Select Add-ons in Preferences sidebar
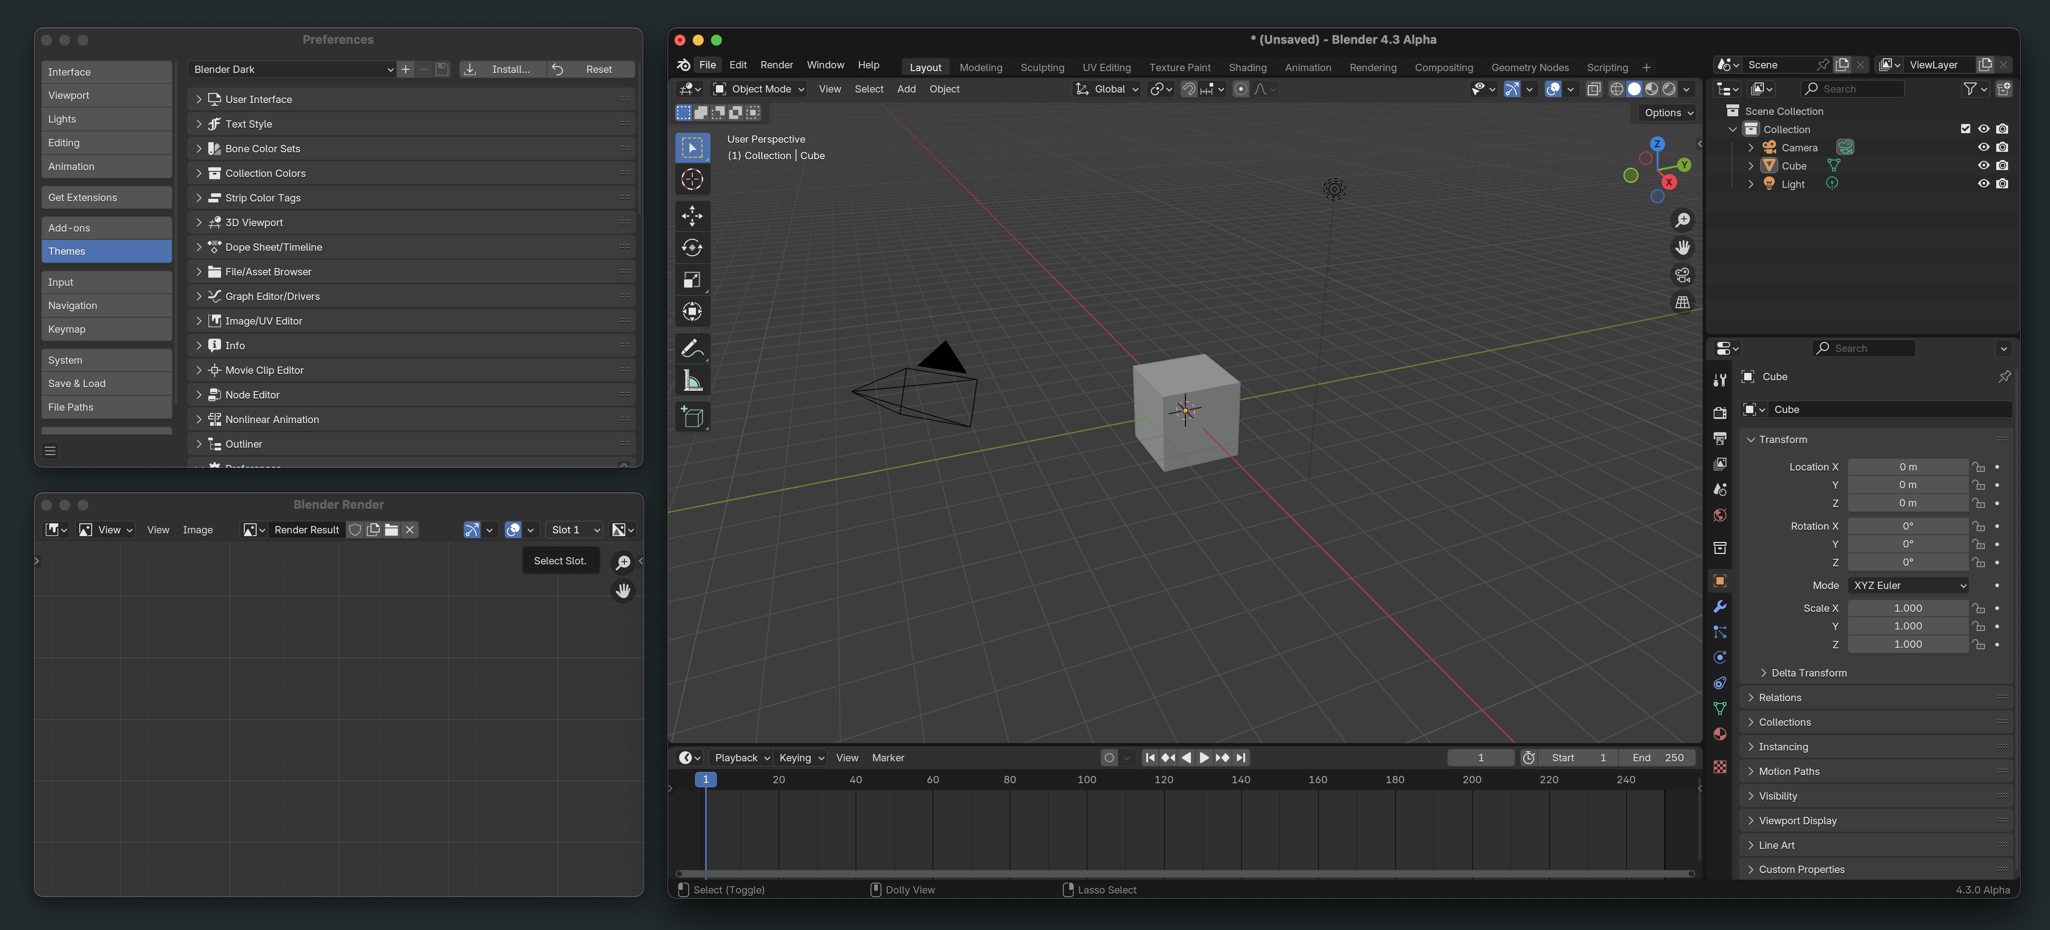 click(107, 228)
